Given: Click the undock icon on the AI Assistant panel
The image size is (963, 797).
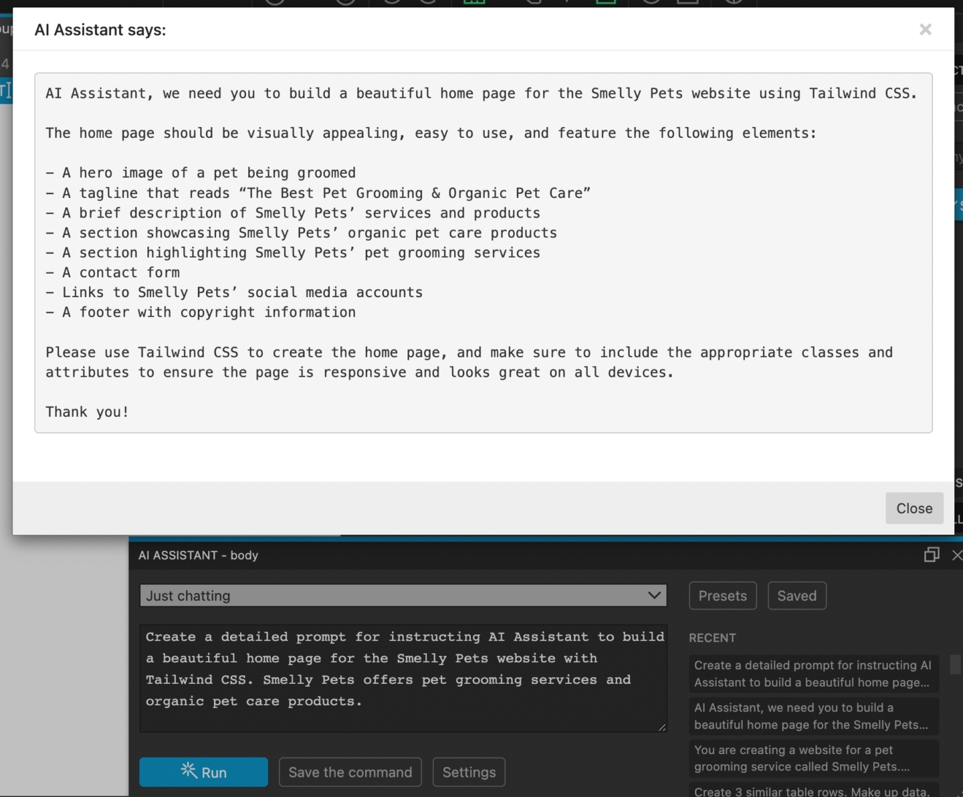Looking at the screenshot, I should [x=931, y=555].
